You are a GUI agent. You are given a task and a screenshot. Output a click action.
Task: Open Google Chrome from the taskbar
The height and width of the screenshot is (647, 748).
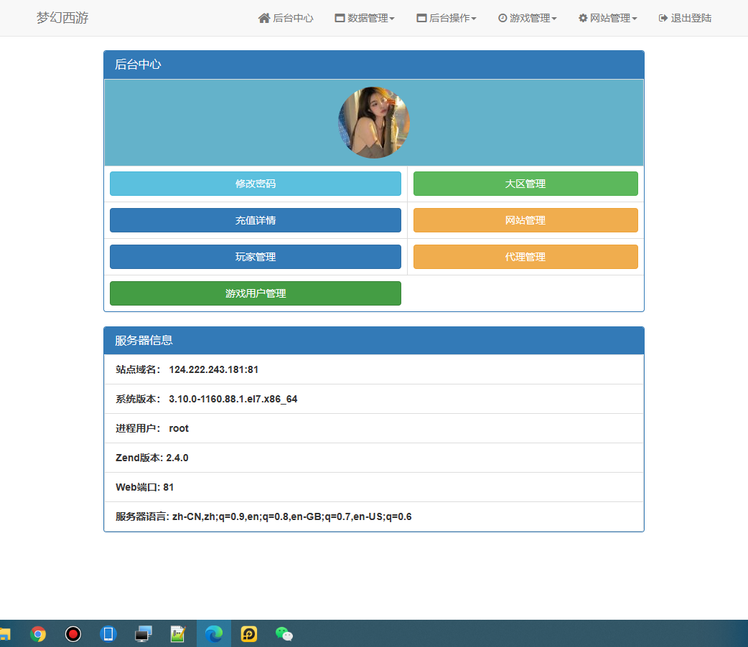(38, 634)
